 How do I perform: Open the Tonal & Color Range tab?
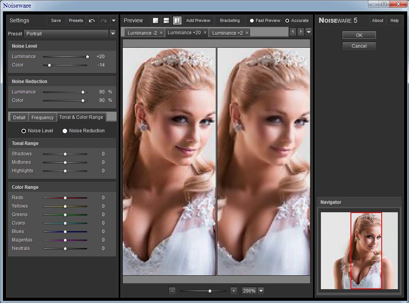click(x=81, y=117)
